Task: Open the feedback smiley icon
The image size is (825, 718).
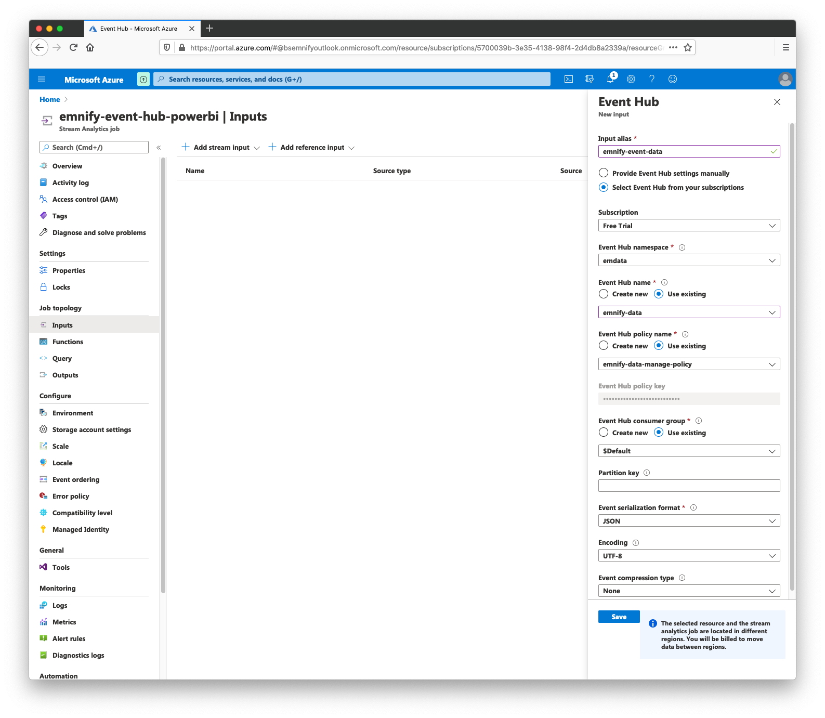Action: pos(673,79)
